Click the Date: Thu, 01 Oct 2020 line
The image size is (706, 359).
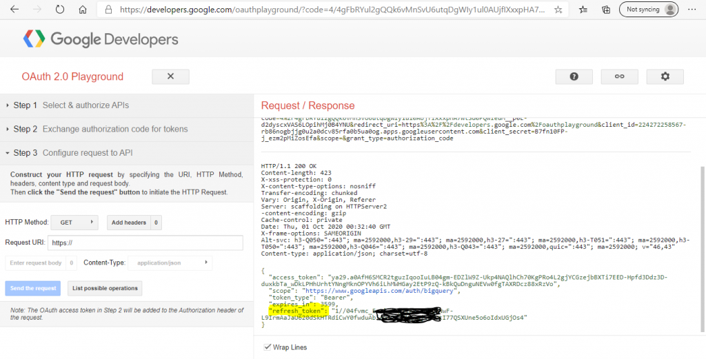coord(326,226)
